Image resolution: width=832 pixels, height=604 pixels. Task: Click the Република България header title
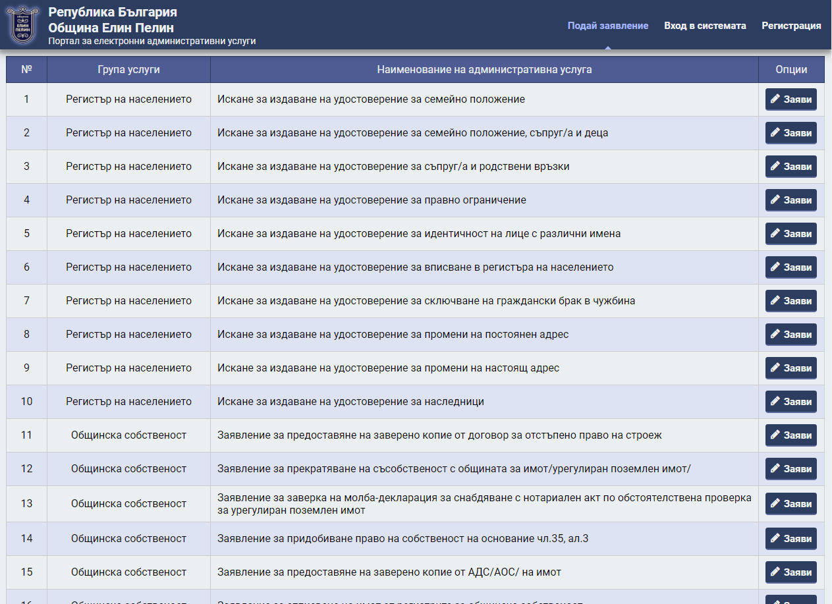pyautogui.click(x=112, y=13)
